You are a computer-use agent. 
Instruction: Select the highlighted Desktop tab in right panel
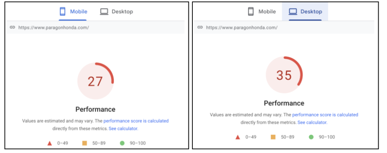[305, 12]
